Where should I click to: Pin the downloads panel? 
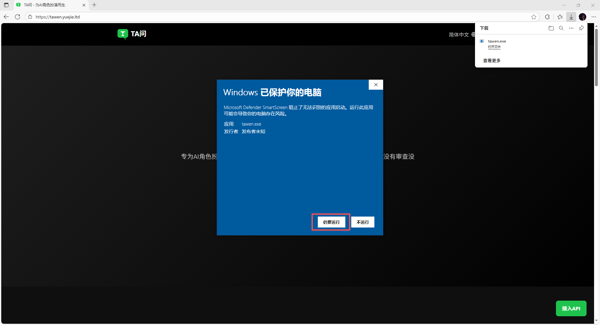point(581,28)
